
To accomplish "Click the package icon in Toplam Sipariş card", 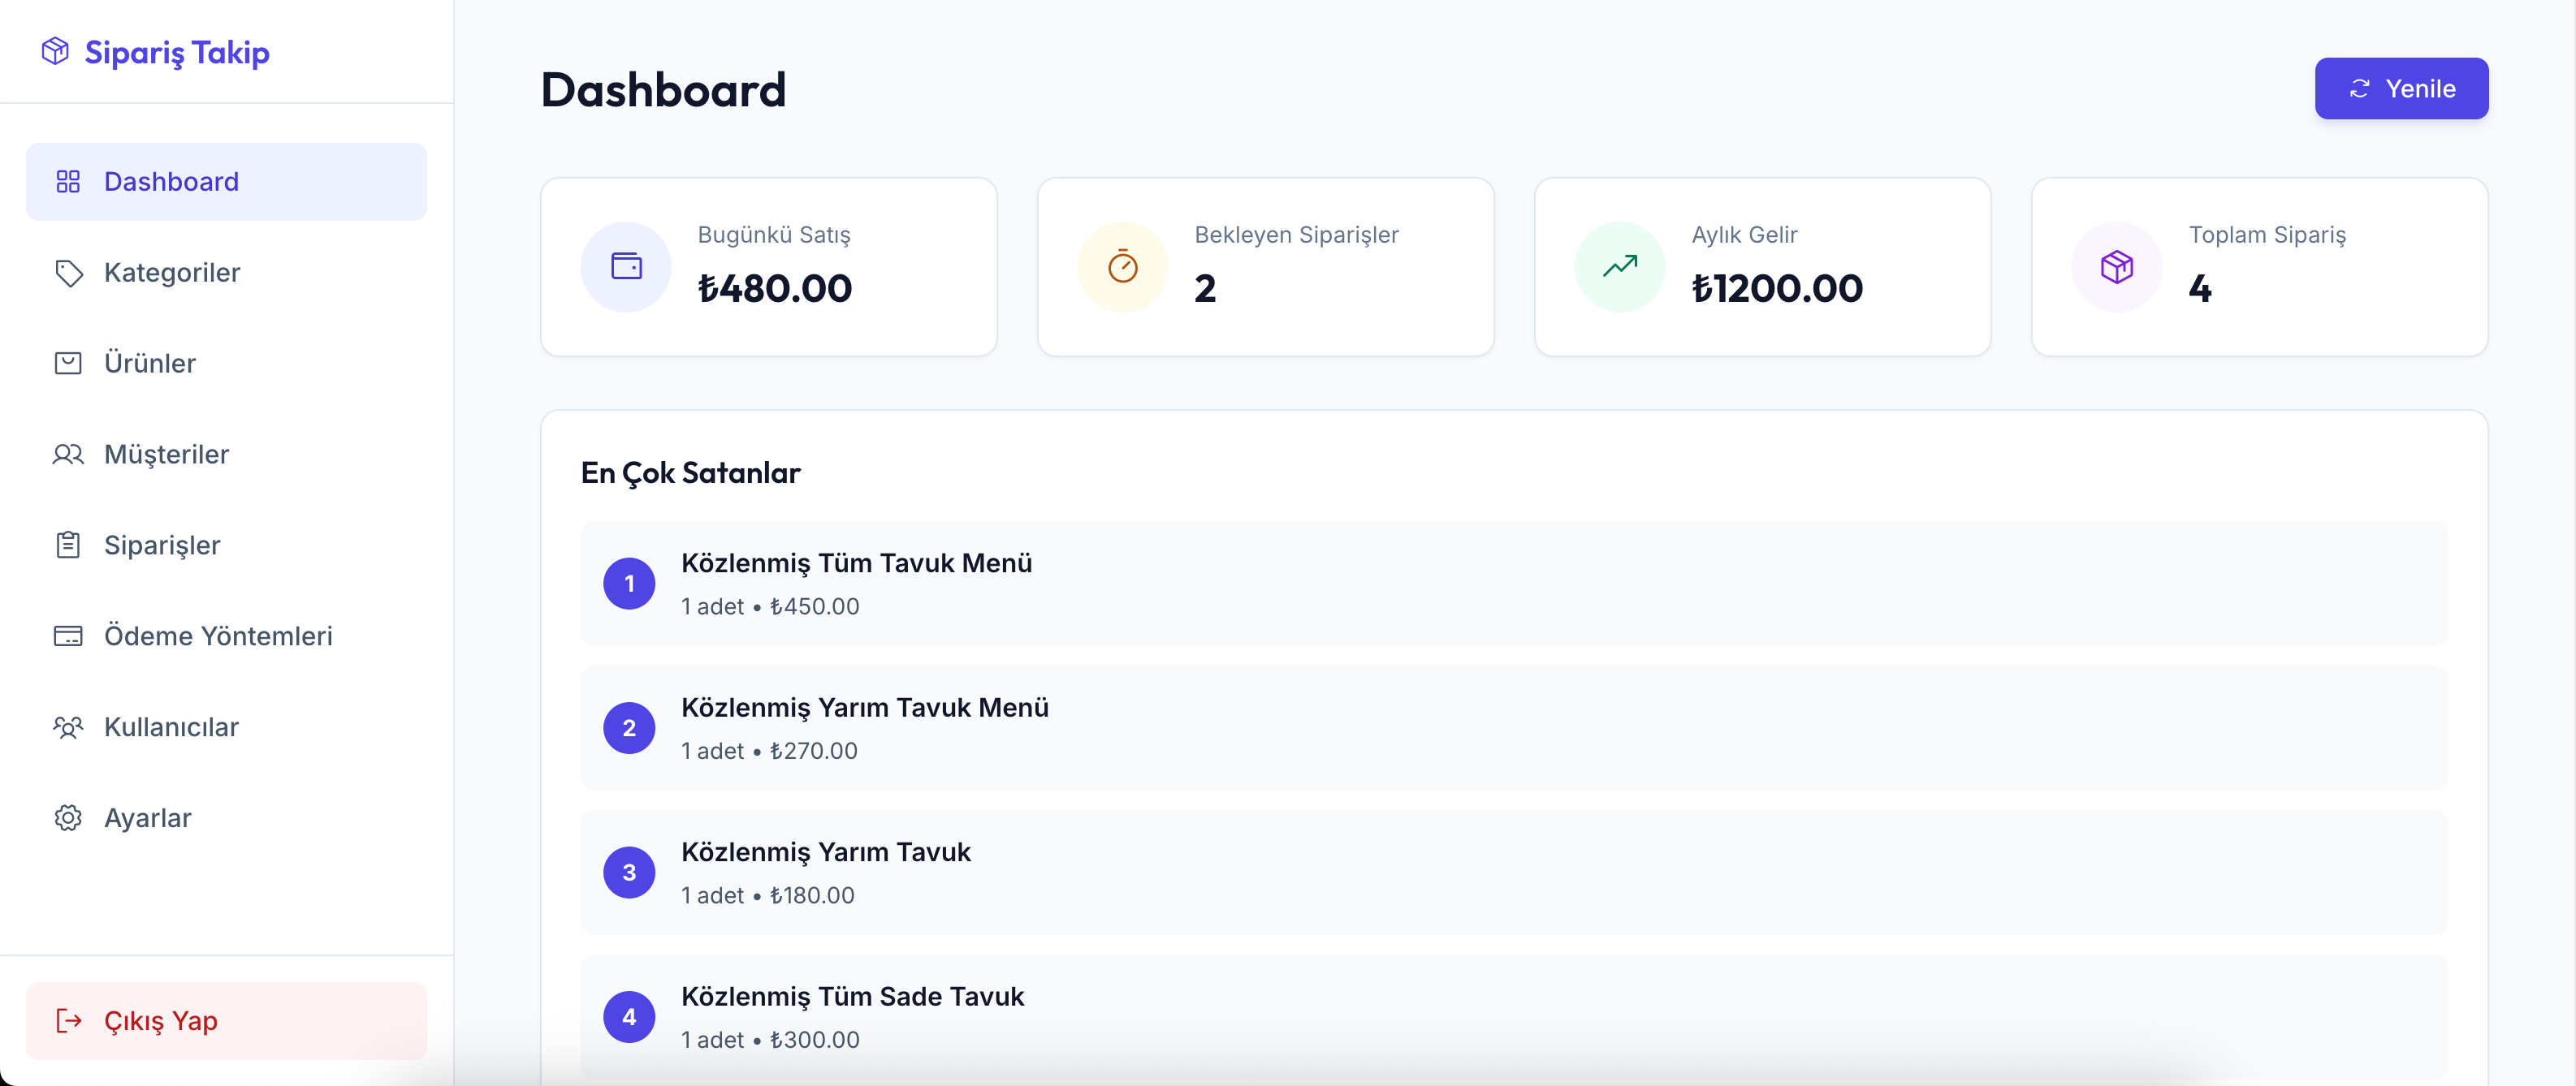I will tap(2117, 267).
